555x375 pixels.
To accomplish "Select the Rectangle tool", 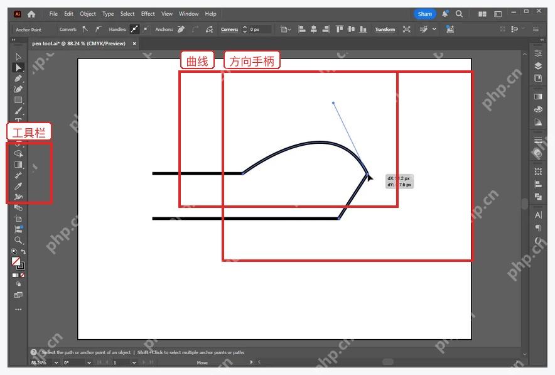I will pyautogui.click(x=18, y=101).
